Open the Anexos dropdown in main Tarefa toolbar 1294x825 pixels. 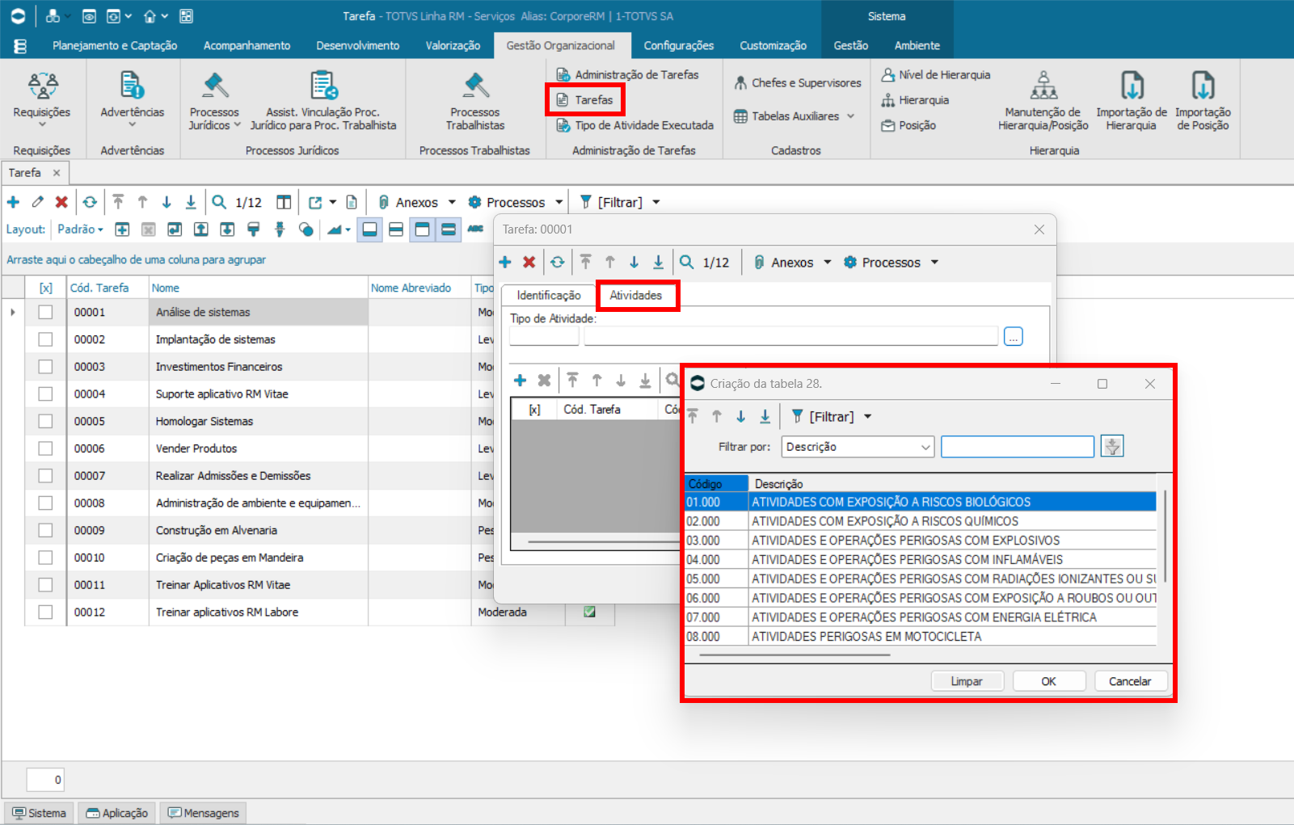452,202
